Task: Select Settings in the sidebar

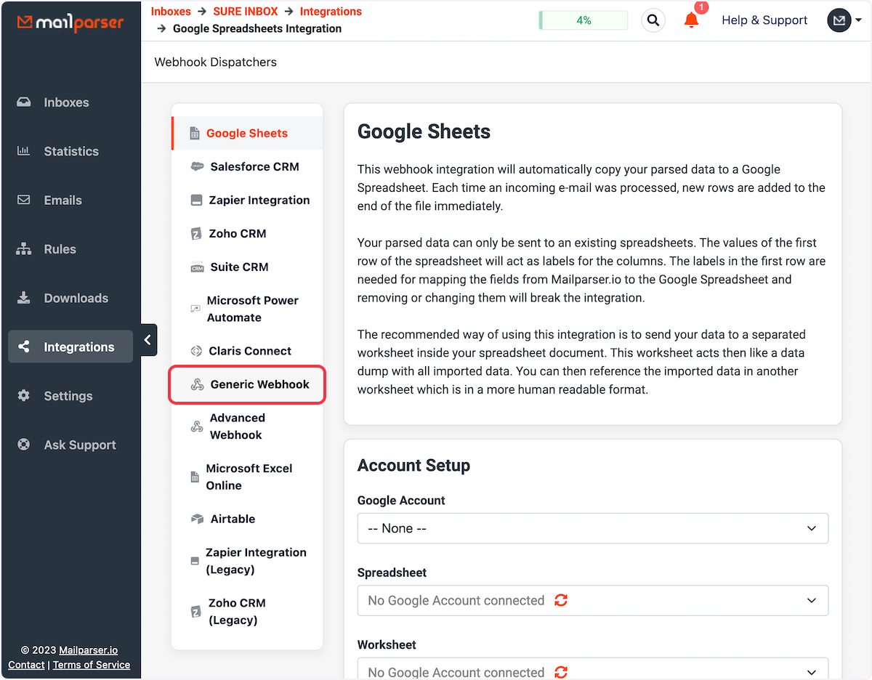Action: 70,396
